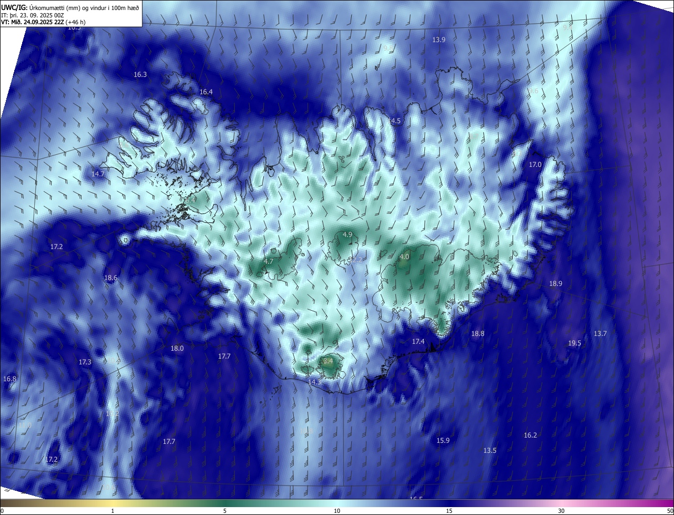
Task: Select the 3.4 value over Mýrdalsjökull
Action: [x=328, y=361]
